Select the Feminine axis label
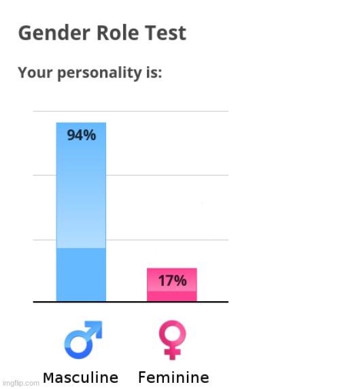340x389 pixels. click(173, 377)
